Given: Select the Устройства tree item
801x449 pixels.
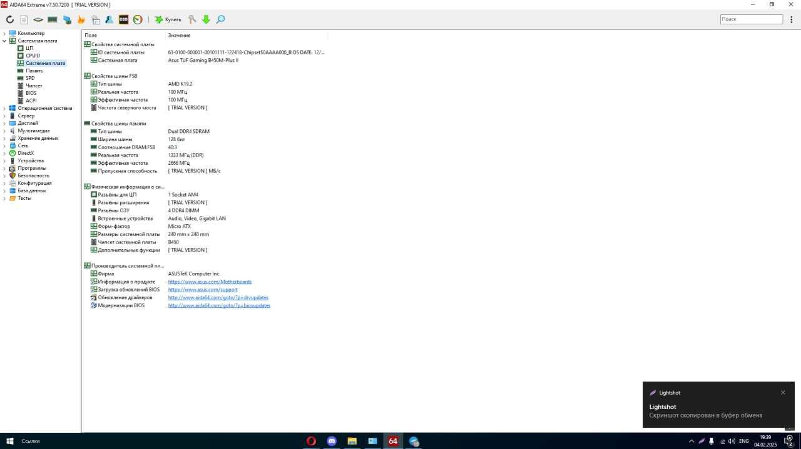Looking at the screenshot, I should pos(31,160).
